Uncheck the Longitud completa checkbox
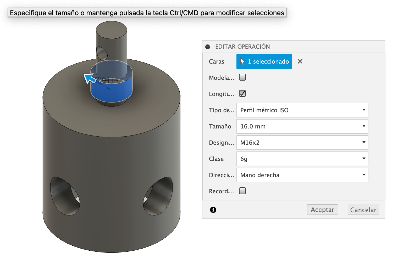The width and height of the screenshot is (398, 270). (242, 94)
